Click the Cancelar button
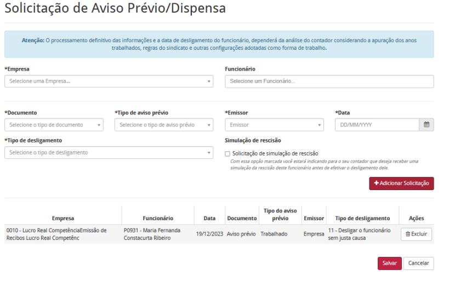This screenshot has width=449, height=281. [x=418, y=263]
